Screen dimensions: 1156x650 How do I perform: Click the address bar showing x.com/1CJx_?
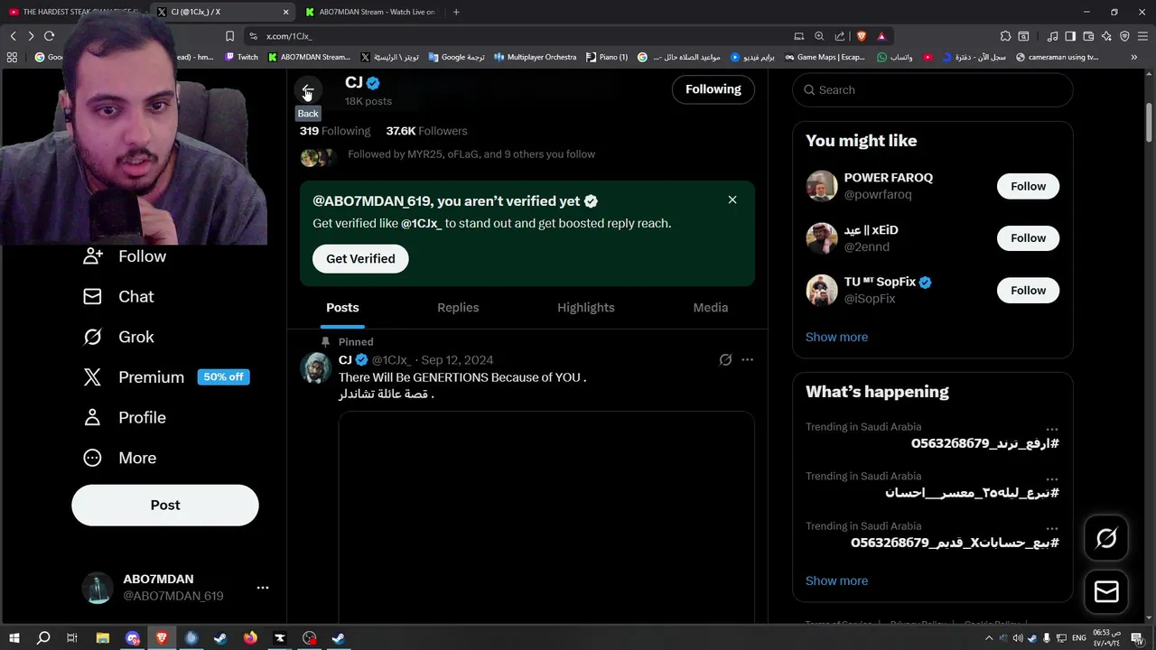pyautogui.click(x=515, y=36)
